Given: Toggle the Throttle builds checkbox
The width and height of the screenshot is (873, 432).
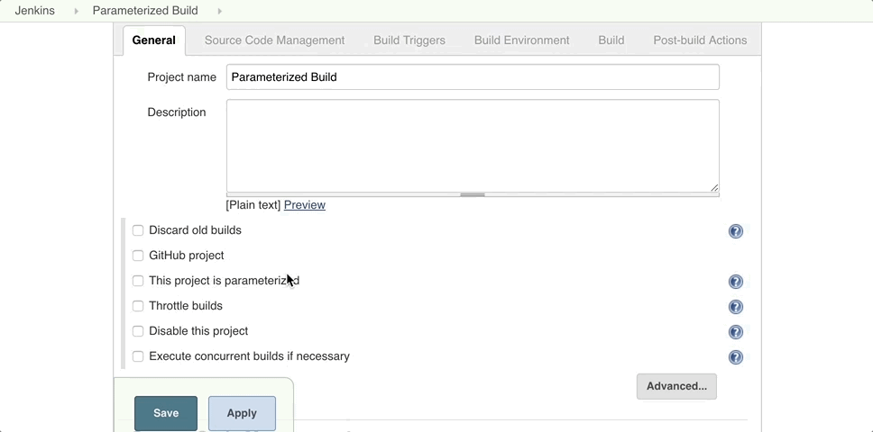Looking at the screenshot, I should pyautogui.click(x=138, y=306).
